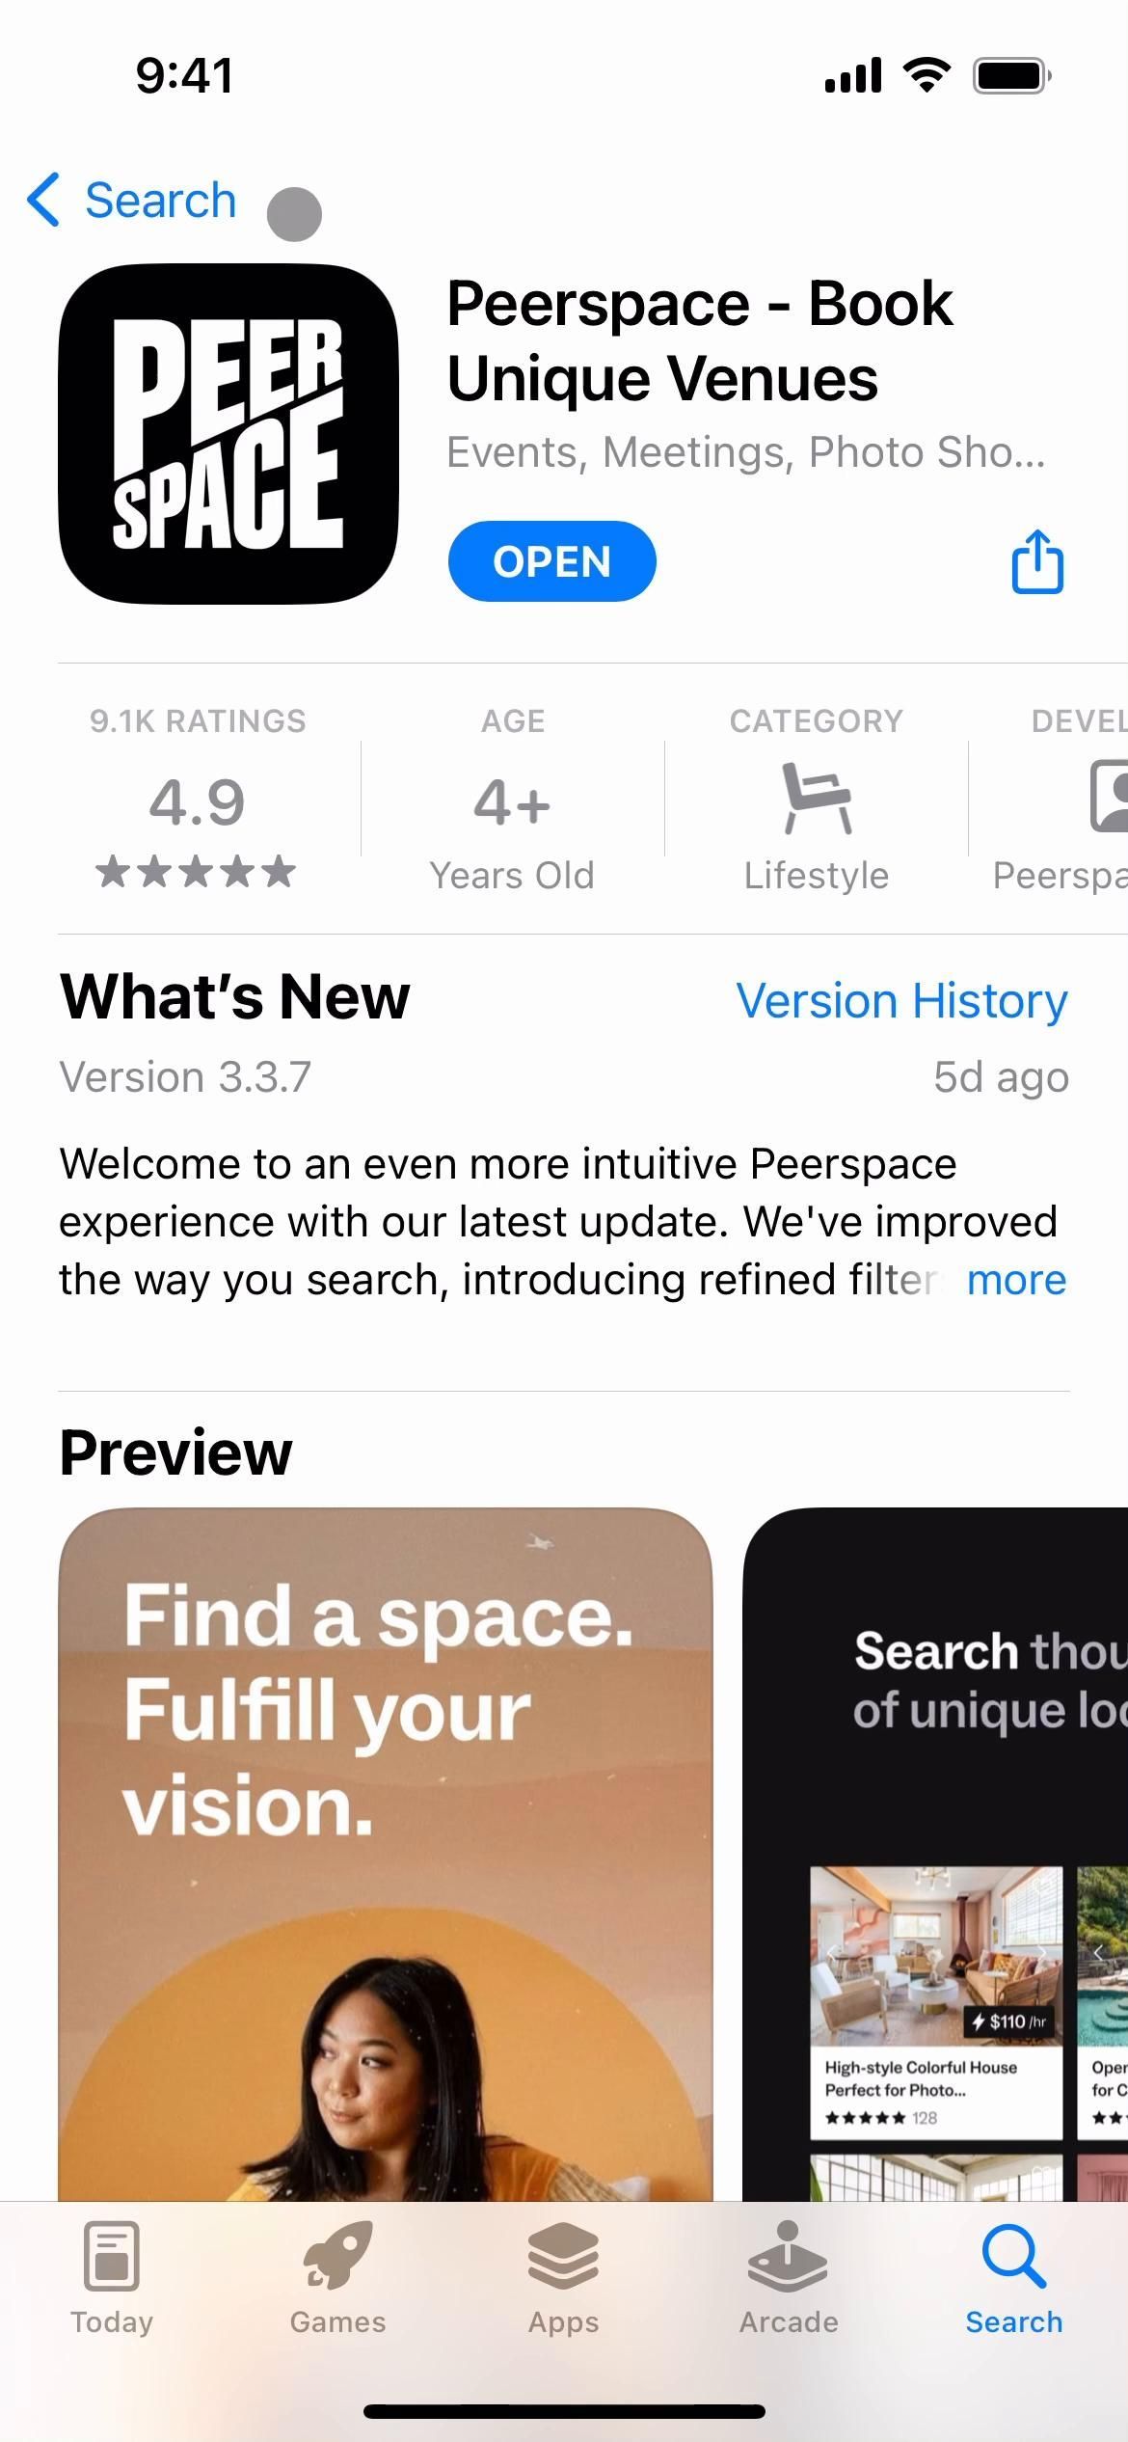Open Version History link
This screenshot has height=2442, width=1128.
click(902, 1000)
